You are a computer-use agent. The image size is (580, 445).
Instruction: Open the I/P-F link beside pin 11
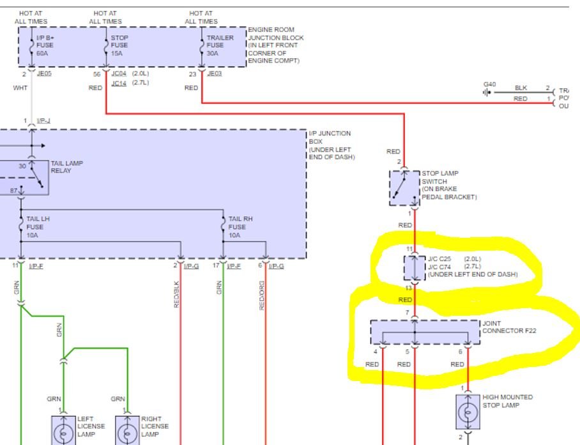[37, 266]
